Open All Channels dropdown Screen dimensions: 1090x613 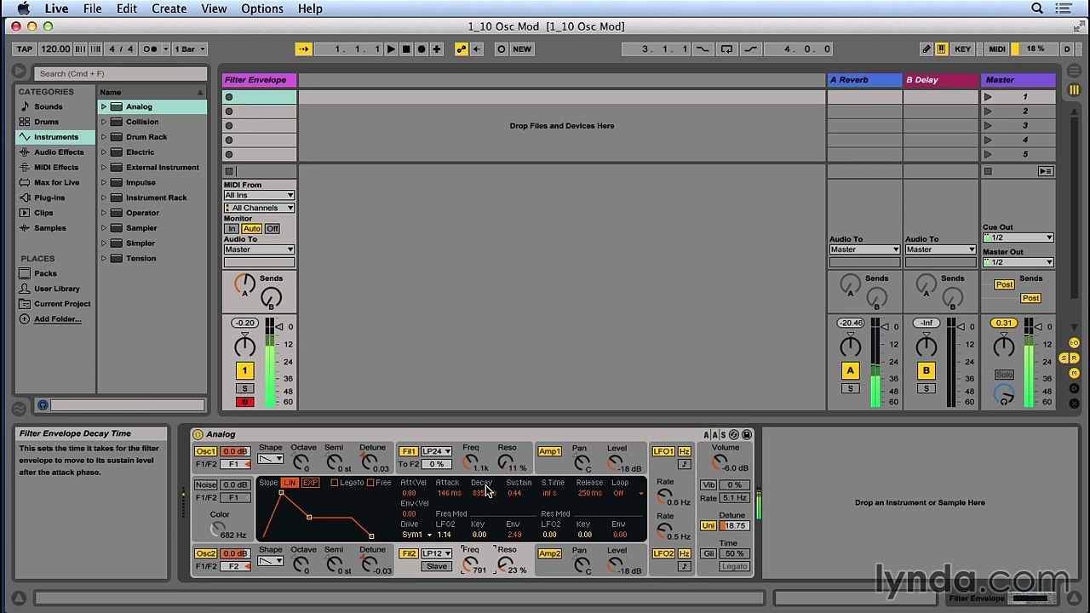(259, 208)
